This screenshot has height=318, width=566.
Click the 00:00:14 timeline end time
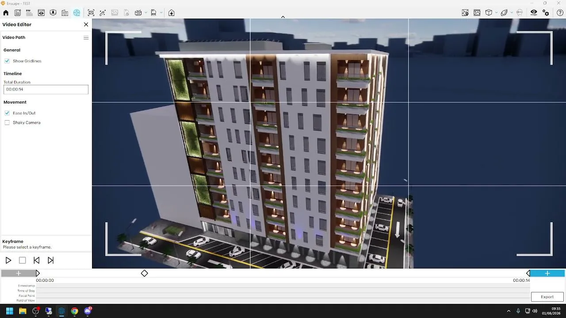(x=521, y=280)
